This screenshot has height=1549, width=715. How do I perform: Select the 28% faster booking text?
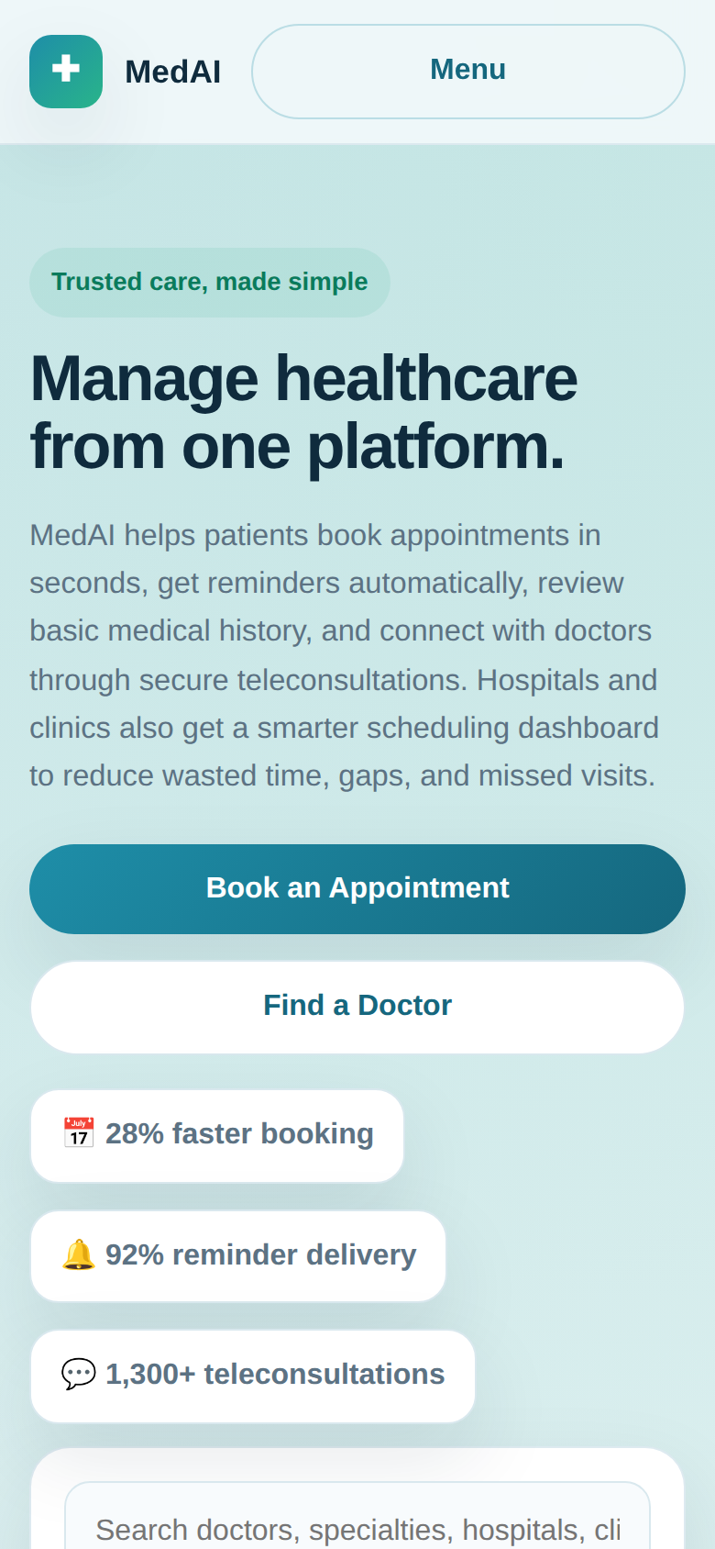239,1134
